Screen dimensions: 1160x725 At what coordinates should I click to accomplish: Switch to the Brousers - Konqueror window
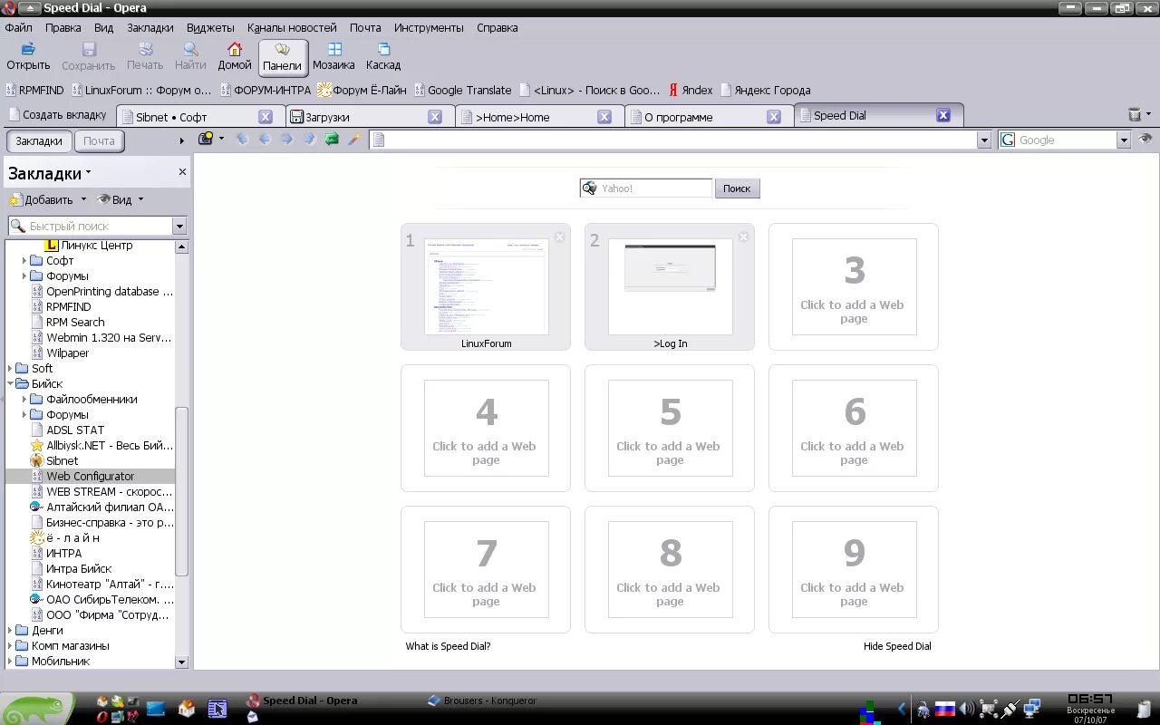[x=484, y=701]
